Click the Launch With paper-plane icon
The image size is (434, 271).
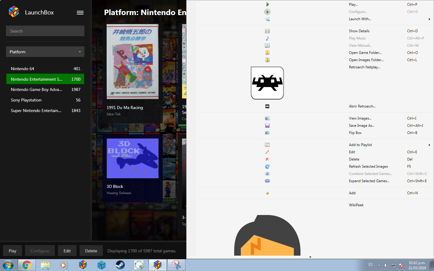(x=267, y=19)
